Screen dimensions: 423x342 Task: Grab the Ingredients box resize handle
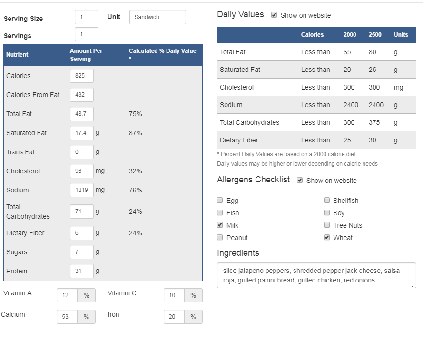413,285
